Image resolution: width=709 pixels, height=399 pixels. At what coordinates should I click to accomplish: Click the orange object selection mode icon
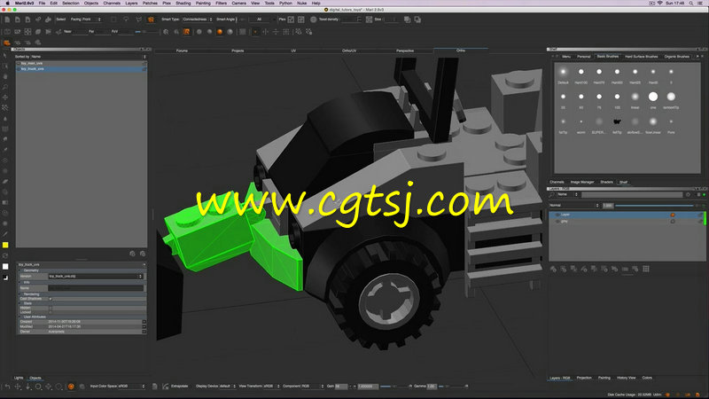tap(7, 43)
